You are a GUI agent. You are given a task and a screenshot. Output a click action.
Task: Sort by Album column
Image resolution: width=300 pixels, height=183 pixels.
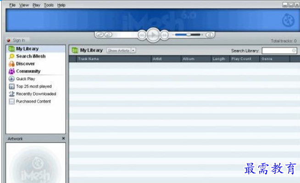pyautogui.click(x=196, y=59)
